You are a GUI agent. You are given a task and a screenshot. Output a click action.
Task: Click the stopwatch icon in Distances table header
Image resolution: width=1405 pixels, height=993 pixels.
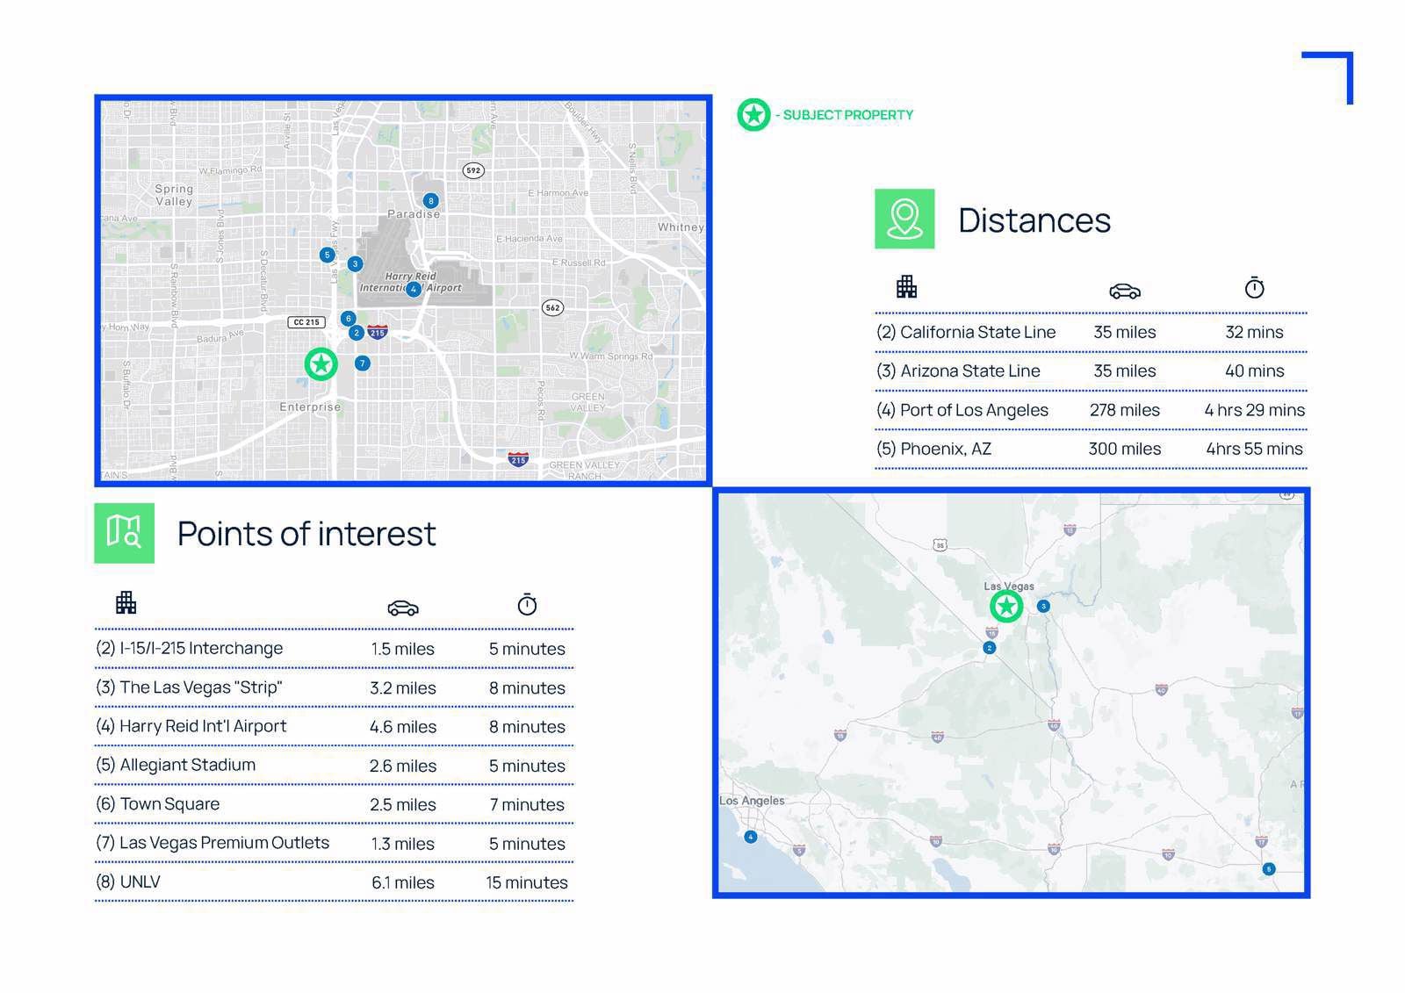point(1254,287)
